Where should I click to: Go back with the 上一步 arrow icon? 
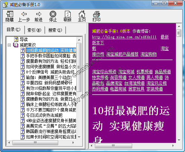pos(24,14)
